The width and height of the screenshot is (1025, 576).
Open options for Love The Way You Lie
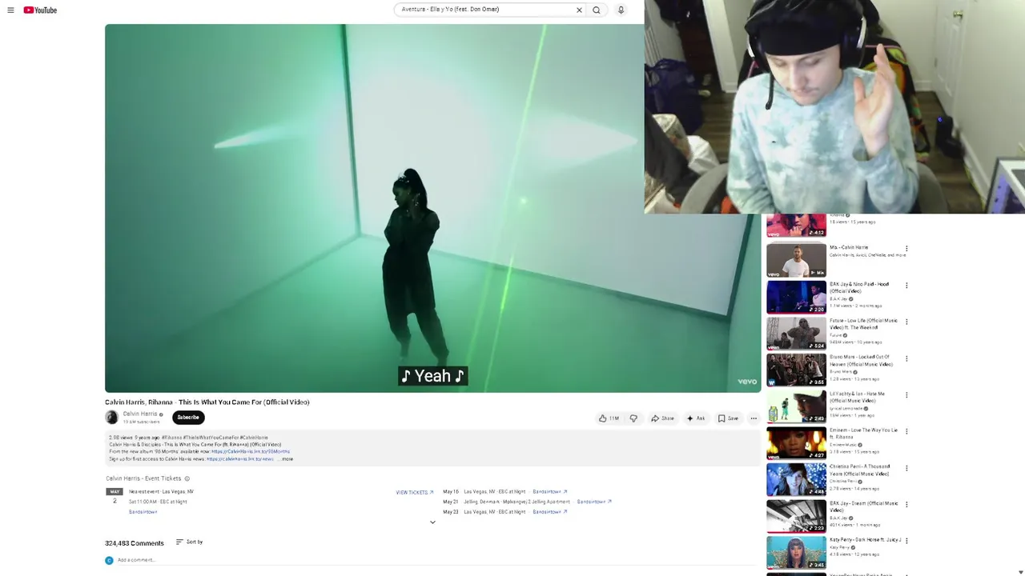[x=906, y=432]
